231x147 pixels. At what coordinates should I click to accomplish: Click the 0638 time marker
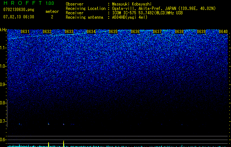tap(179, 32)
